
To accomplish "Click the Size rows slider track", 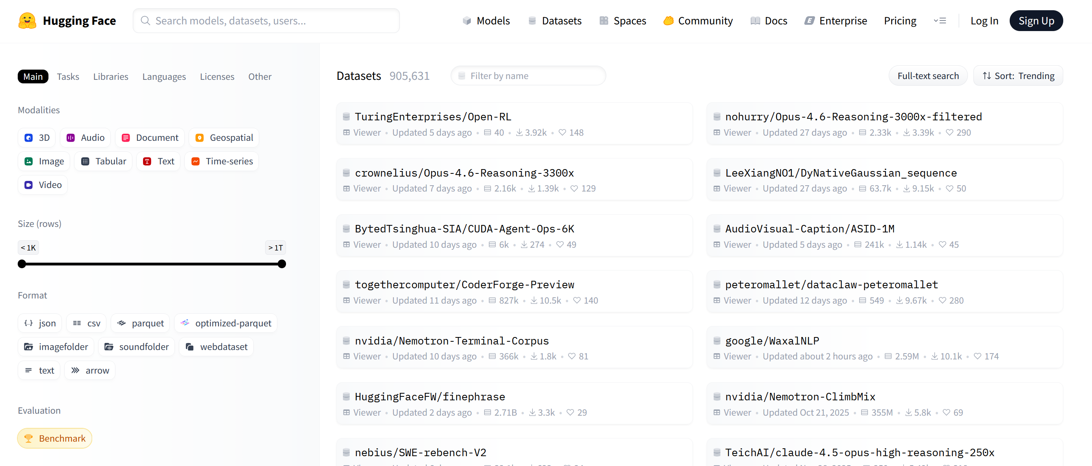I will tap(152, 264).
